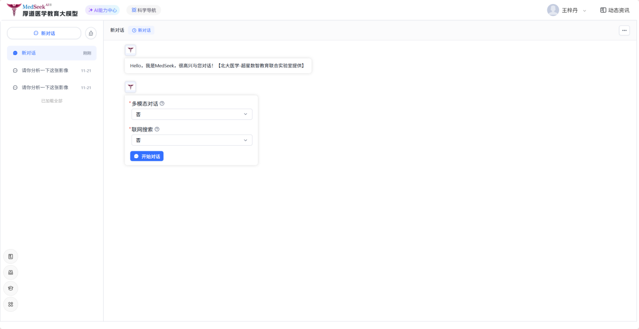The width and height of the screenshot is (639, 329).
Task: Open the document icon in bottom-left sidebar
Action: pos(11,257)
